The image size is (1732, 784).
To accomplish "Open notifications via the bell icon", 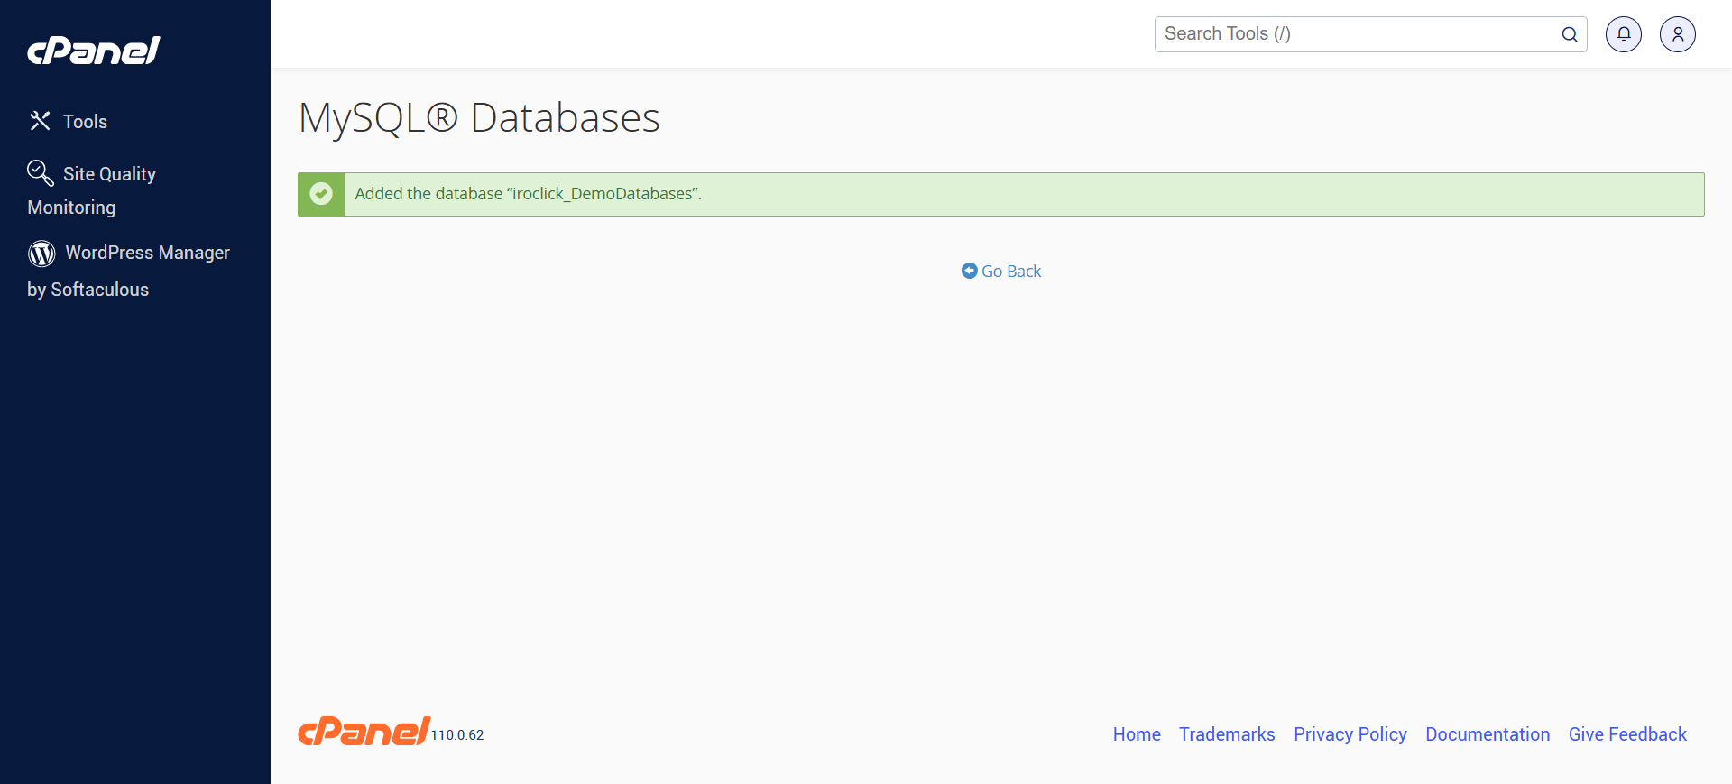I will click(1623, 34).
